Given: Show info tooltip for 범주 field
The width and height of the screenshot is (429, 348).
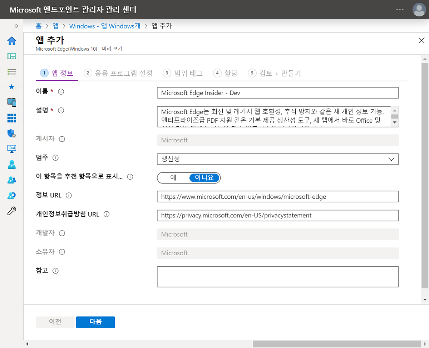Looking at the screenshot, I should [55, 157].
